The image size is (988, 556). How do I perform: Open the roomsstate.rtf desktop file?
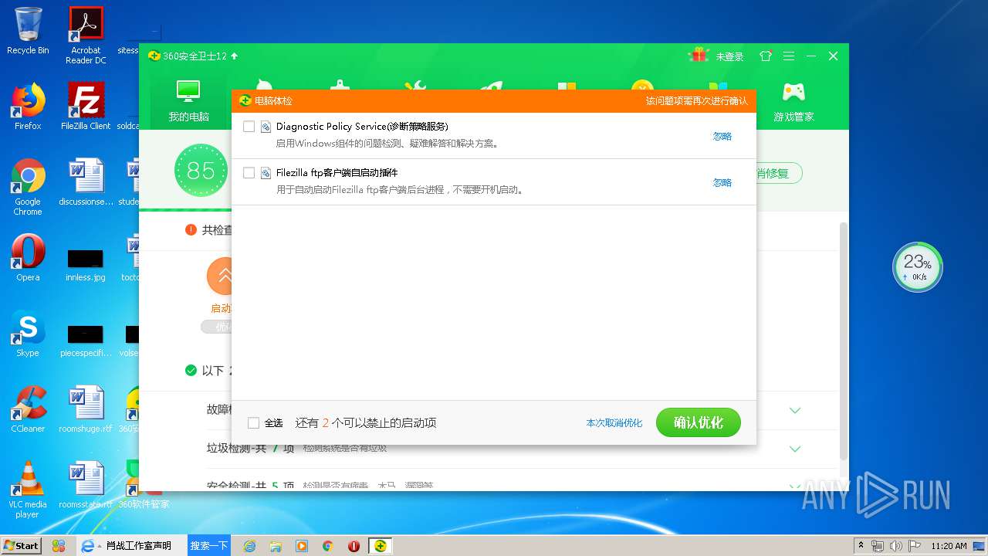tap(86, 485)
